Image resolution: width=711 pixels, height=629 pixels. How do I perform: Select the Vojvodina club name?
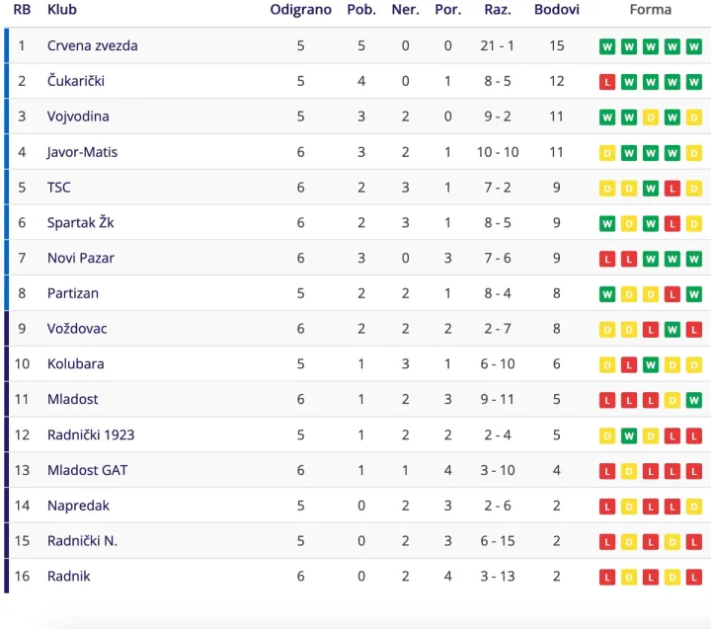(78, 117)
